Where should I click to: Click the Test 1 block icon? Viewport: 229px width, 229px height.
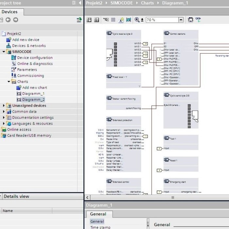point(167,138)
